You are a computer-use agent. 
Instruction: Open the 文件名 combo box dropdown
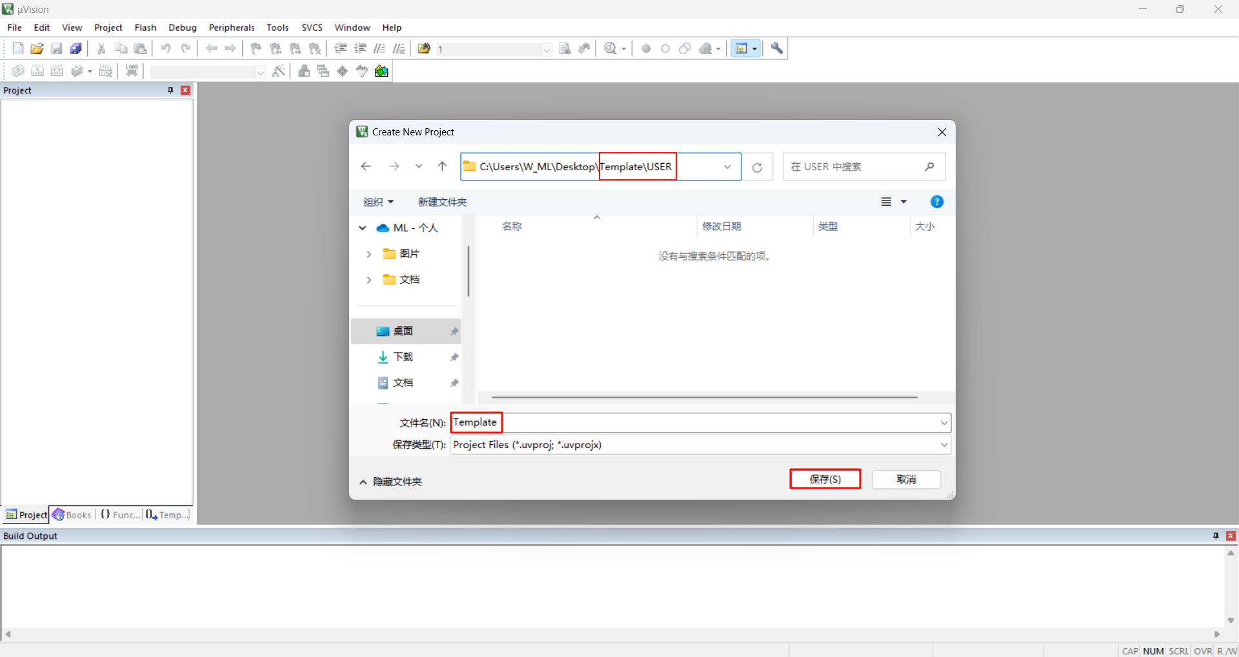pos(944,423)
